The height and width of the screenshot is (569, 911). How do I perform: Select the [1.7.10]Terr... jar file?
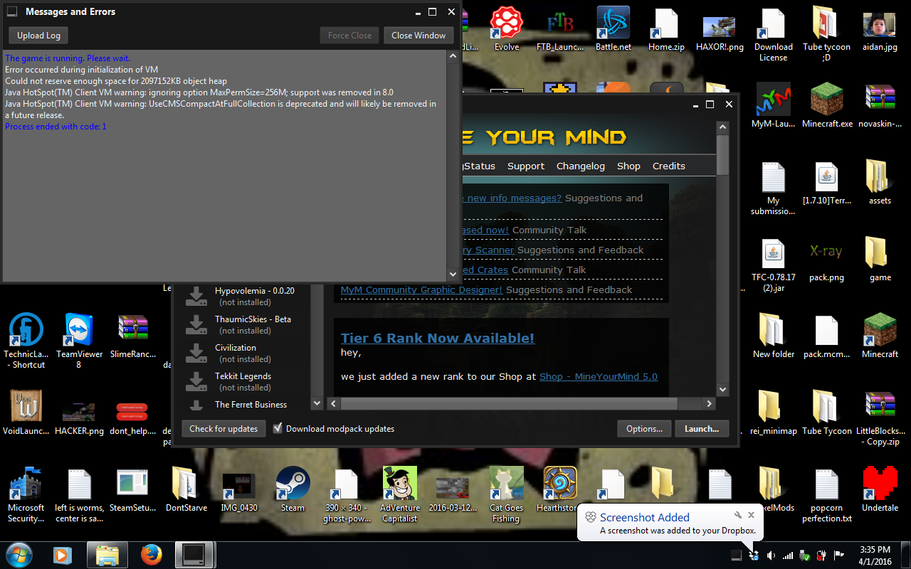coord(826,182)
